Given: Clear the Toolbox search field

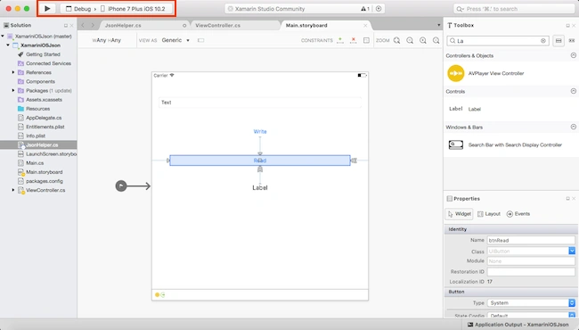Looking at the screenshot, I should click(543, 41).
